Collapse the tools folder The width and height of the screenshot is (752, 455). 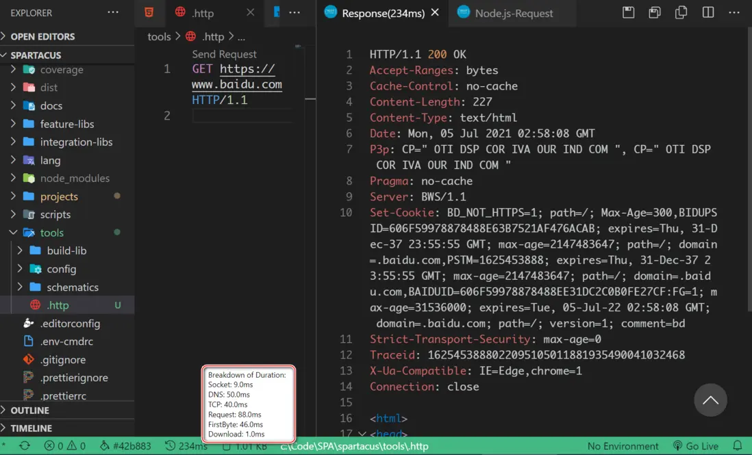pyautogui.click(x=67, y=233)
